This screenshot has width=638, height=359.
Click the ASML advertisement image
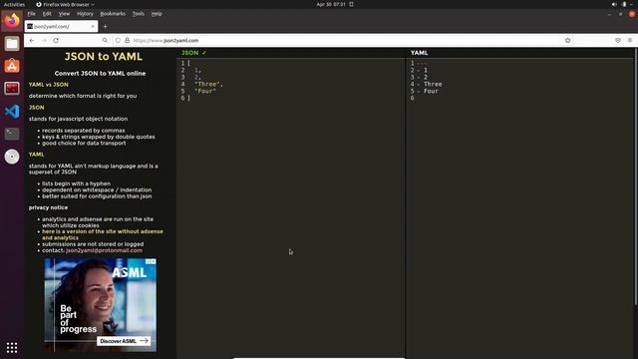100,304
